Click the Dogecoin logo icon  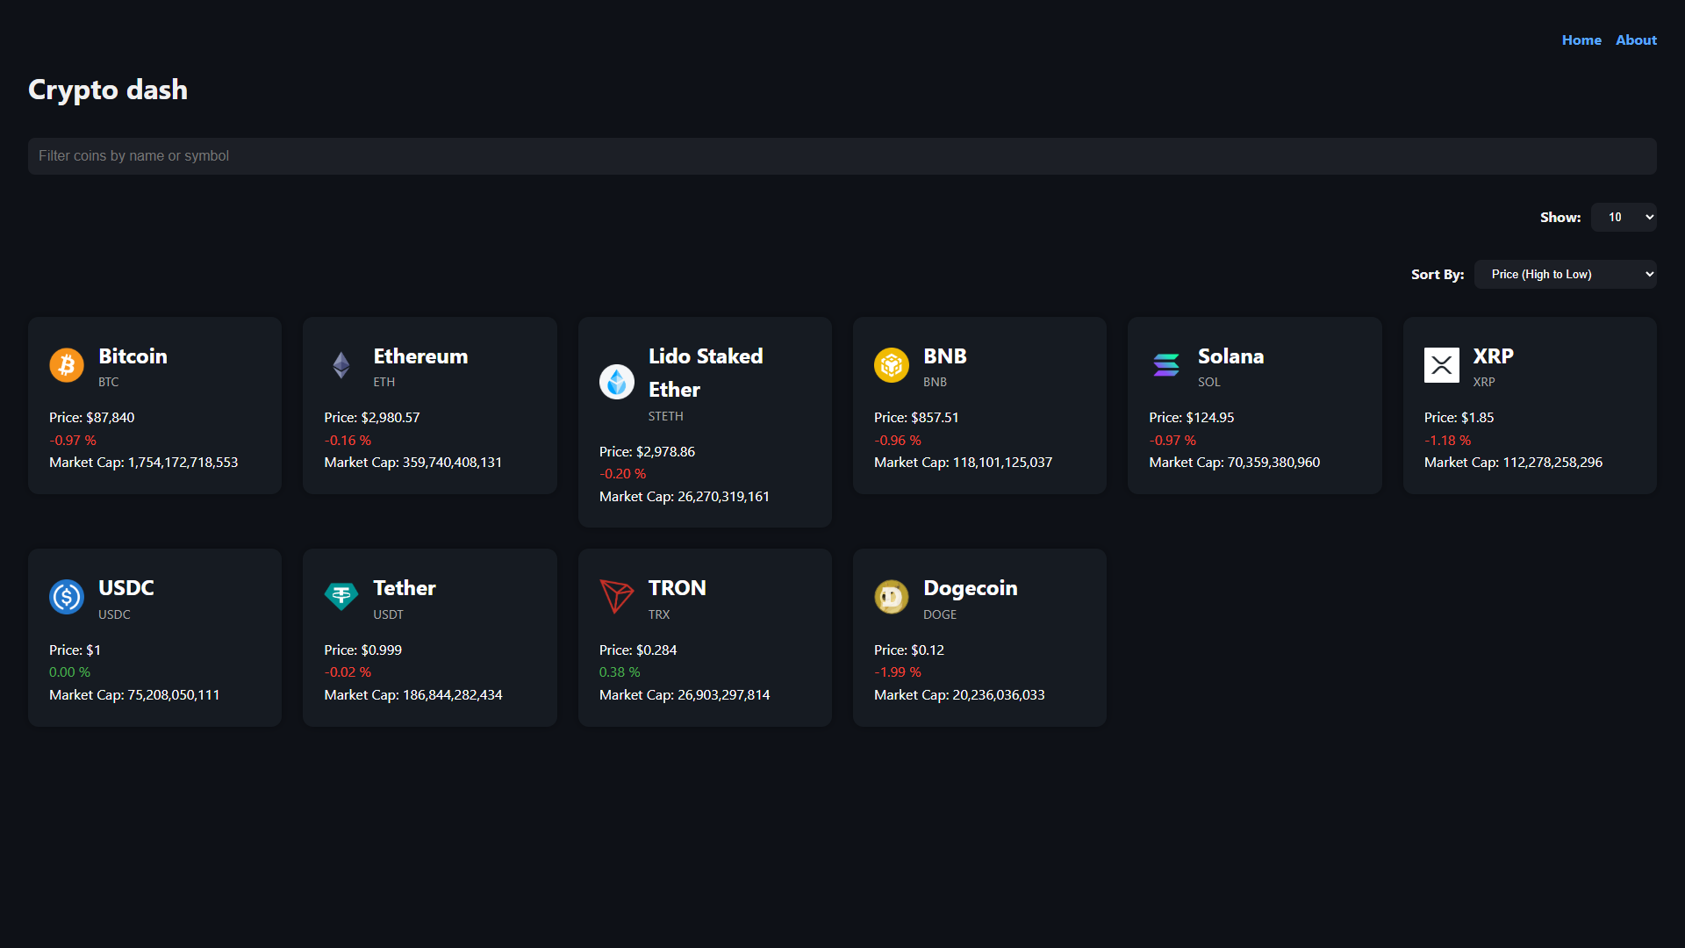click(x=892, y=597)
